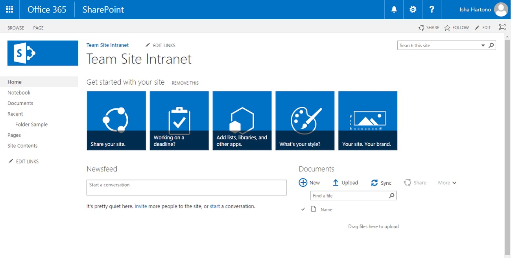This screenshot has width=511, height=258.
Task: Open the Working on a deadline tile
Action: (x=179, y=121)
